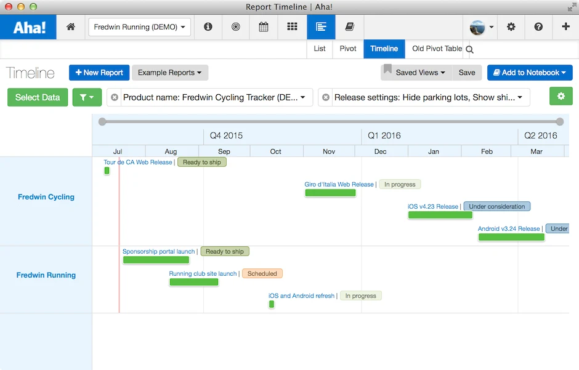
Task: Click the left handle of date range slider
Action: coord(102,122)
